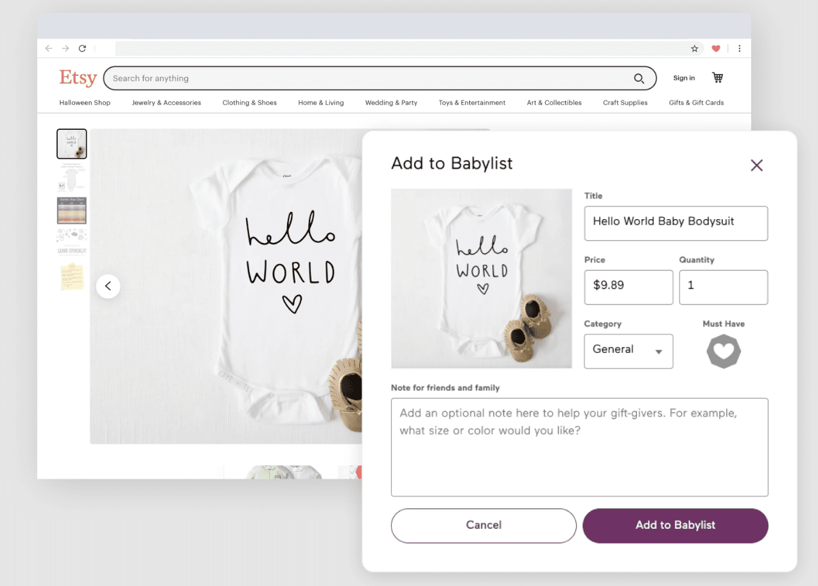
Task: Click the Sign in link
Action: click(x=684, y=78)
